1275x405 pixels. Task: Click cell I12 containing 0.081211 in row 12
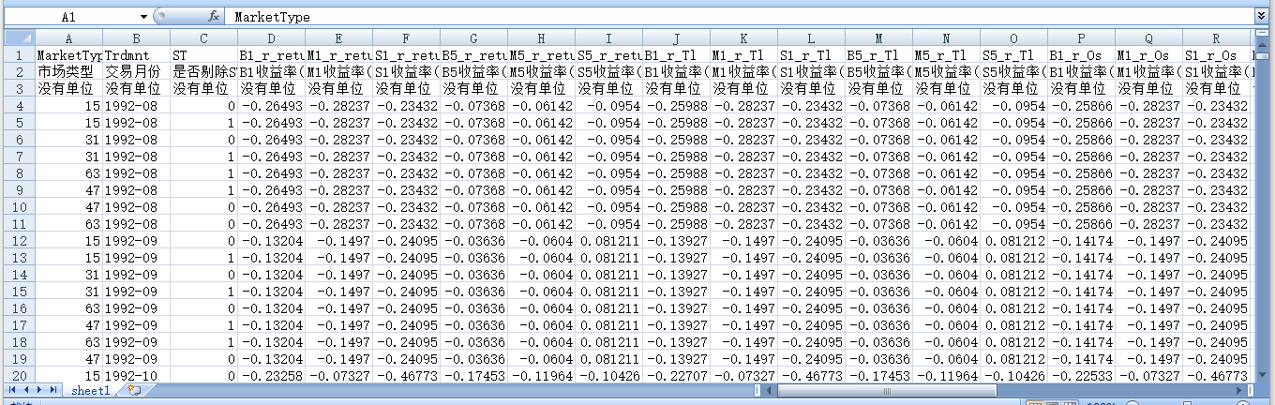pos(608,240)
